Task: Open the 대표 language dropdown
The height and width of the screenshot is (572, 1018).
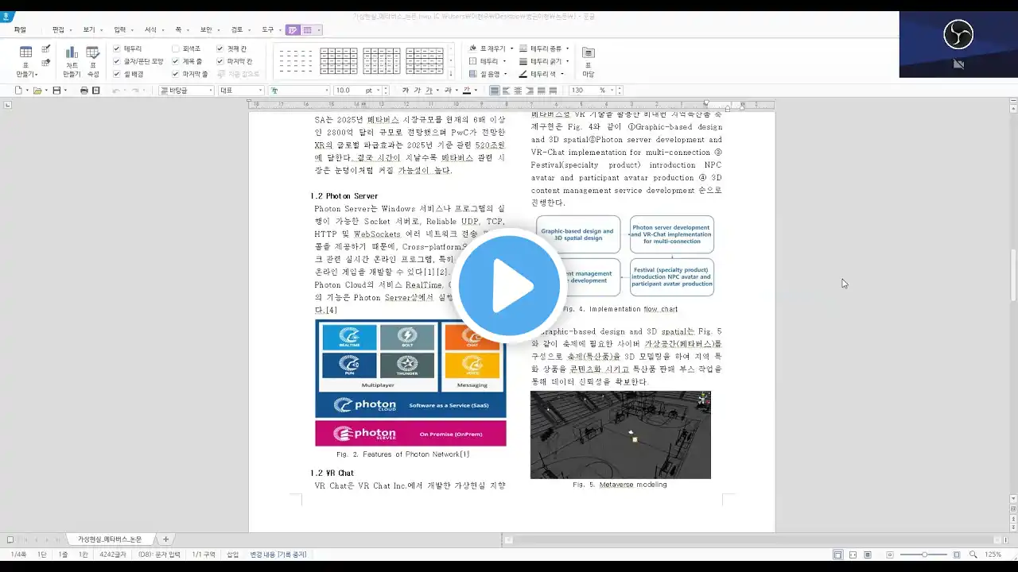Action: (241, 91)
